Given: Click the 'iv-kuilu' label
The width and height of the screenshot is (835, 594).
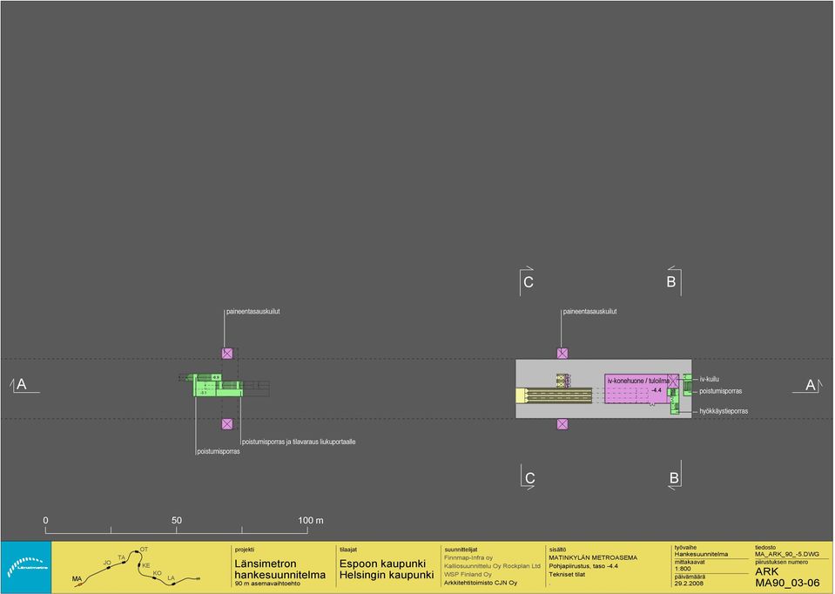Looking at the screenshot, I should coord(710,380).
